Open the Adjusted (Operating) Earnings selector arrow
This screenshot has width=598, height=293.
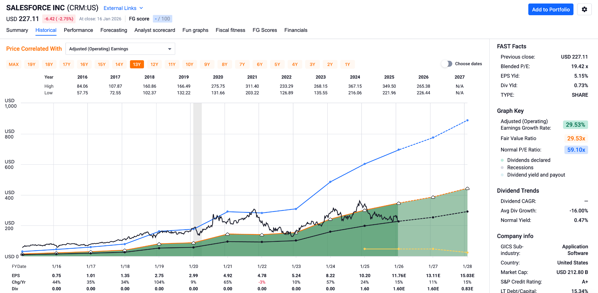[x=169, y=49]
